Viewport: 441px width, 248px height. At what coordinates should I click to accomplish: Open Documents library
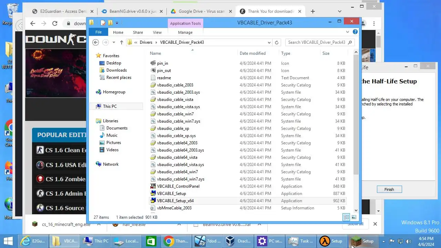click(117, 128)
